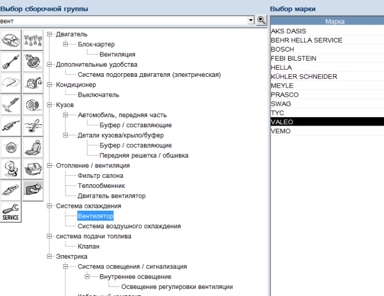Select the 'Выключатель' tree item
Viewport: 384px width, 296px height.
98,95
